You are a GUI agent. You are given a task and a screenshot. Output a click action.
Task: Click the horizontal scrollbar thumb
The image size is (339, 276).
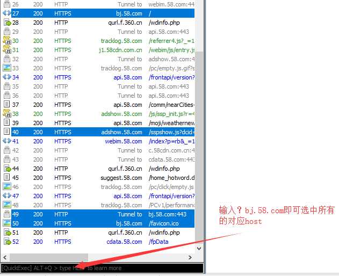49,257
